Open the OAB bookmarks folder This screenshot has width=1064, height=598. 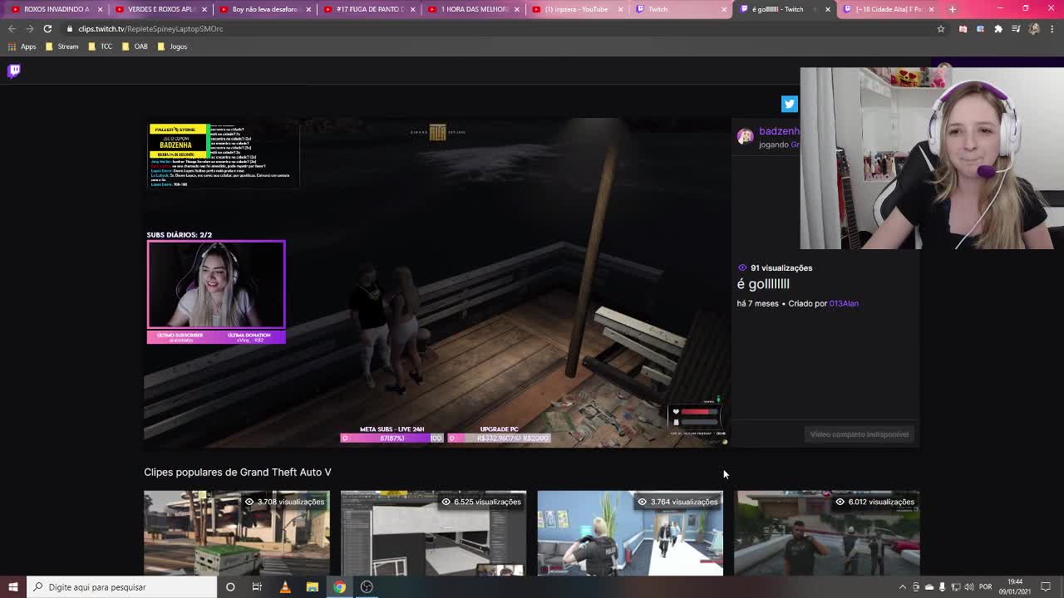135,47
